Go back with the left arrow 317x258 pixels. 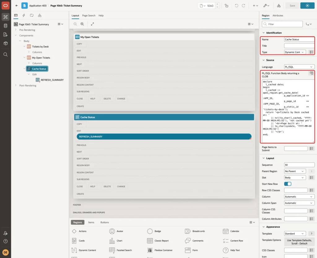point(17,6)
